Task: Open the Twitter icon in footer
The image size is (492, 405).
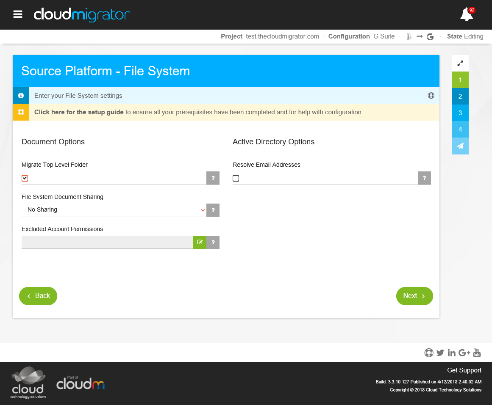Action: pyautogui.click(x=440, y=353)
